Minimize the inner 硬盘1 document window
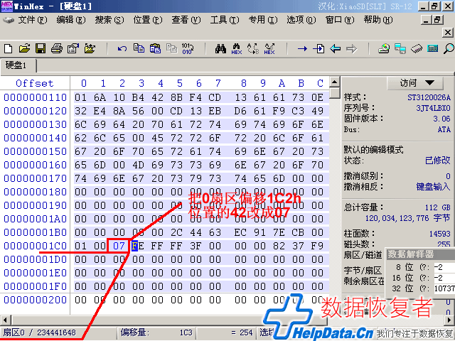455x341 pixels. pos(426,20)
